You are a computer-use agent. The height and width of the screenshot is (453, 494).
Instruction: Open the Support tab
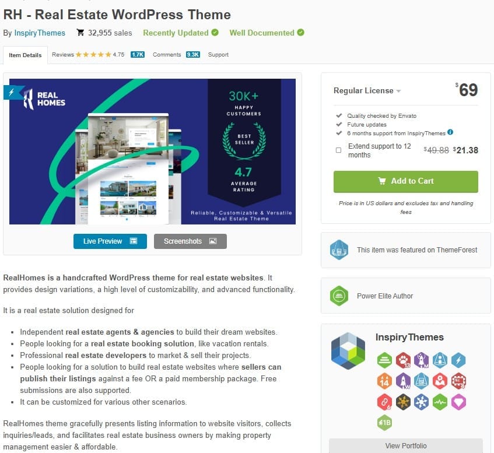(218, 55)
